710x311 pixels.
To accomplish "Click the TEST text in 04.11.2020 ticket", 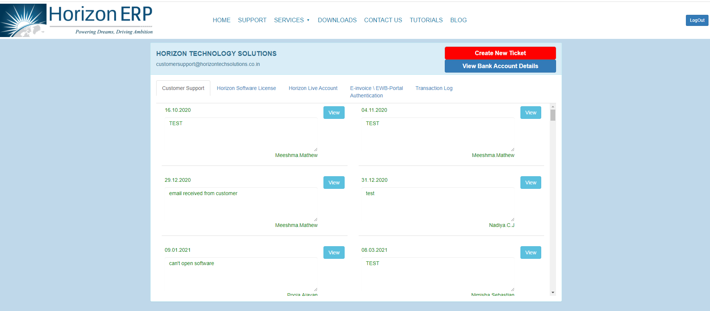I will [372, 123].
